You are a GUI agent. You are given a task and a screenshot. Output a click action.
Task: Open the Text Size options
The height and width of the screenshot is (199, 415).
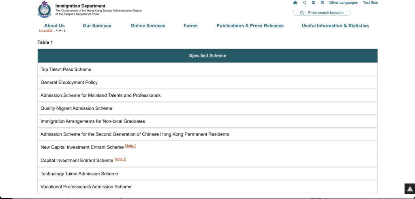(x=370, y=3)
